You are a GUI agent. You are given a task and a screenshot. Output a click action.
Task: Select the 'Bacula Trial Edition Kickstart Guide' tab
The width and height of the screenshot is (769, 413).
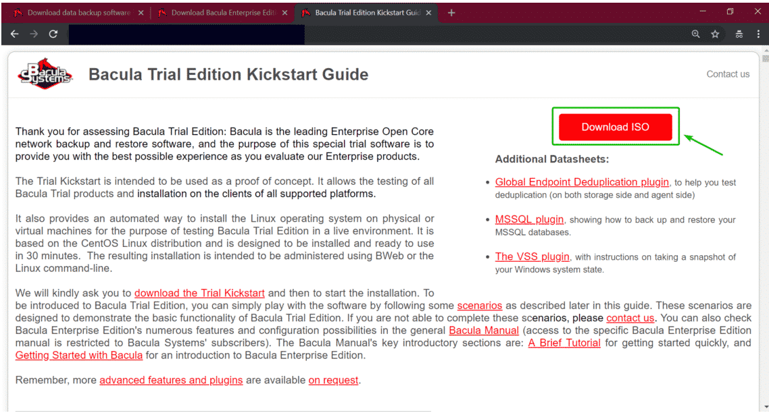pyautogui.click(x=367, y=13)
